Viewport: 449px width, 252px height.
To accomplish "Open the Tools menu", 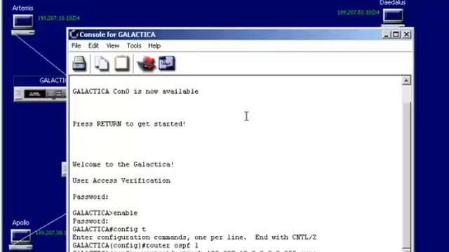I will [134, 45].
